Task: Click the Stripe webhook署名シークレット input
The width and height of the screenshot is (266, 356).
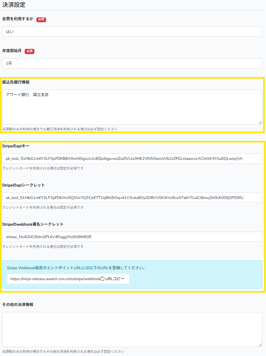Action: (132, 237)
